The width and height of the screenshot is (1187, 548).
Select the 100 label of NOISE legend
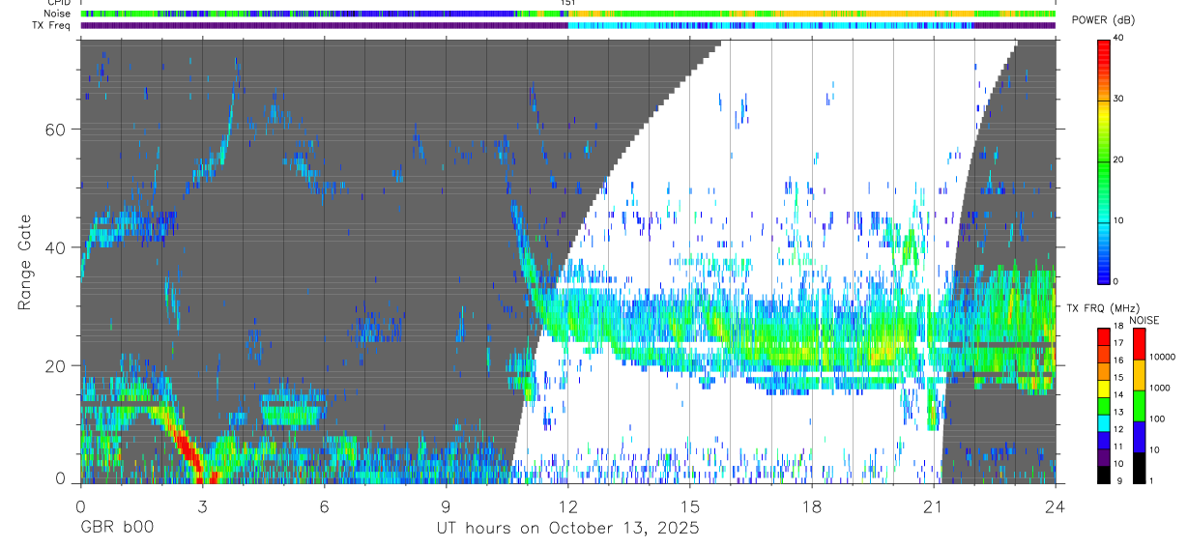(x=1159, y=418)
